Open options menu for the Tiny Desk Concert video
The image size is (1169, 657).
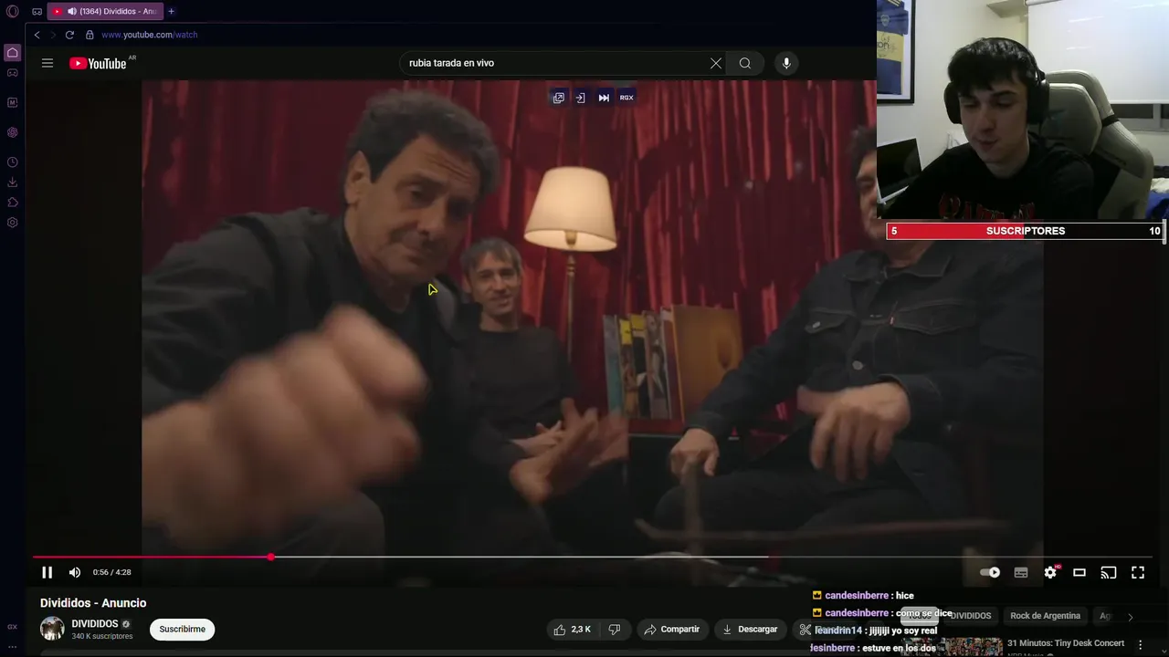point(1140,644)
